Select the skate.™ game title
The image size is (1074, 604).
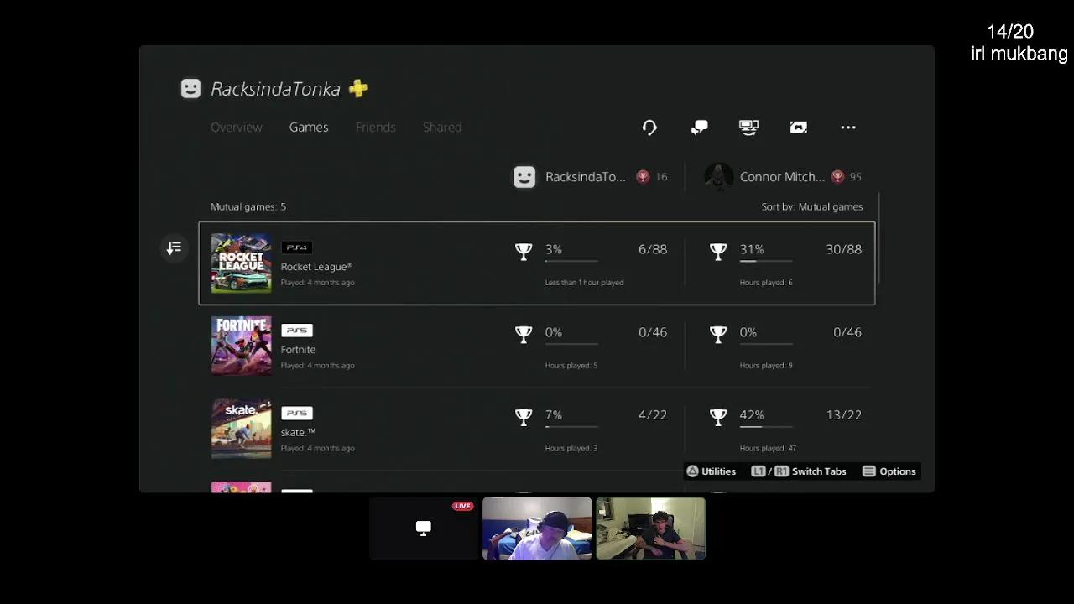click(298, 433)
